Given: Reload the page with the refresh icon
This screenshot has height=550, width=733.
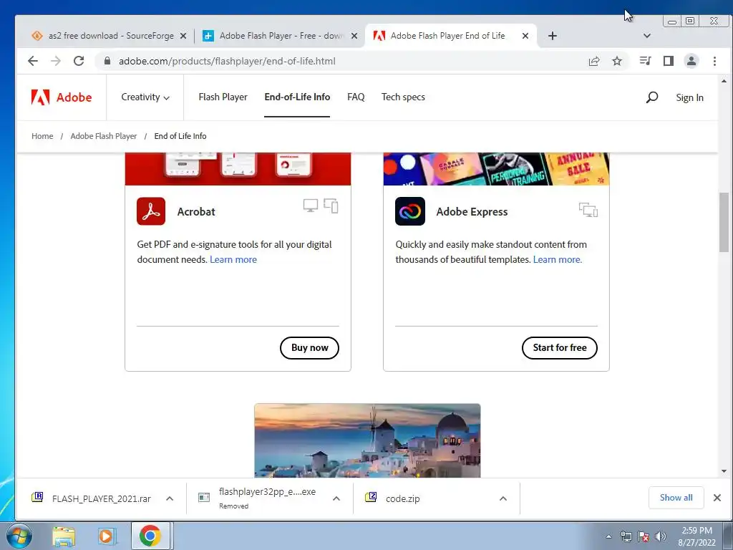Looking at the screenshot, I should pyautogui.click(x=79, y=61).
